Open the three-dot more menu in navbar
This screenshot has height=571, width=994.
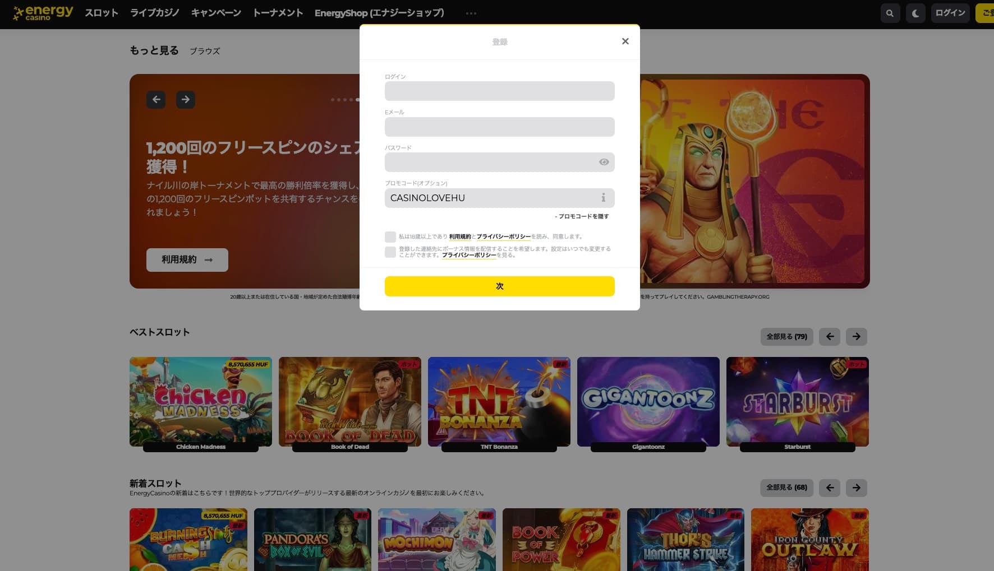tap(471, 13)
